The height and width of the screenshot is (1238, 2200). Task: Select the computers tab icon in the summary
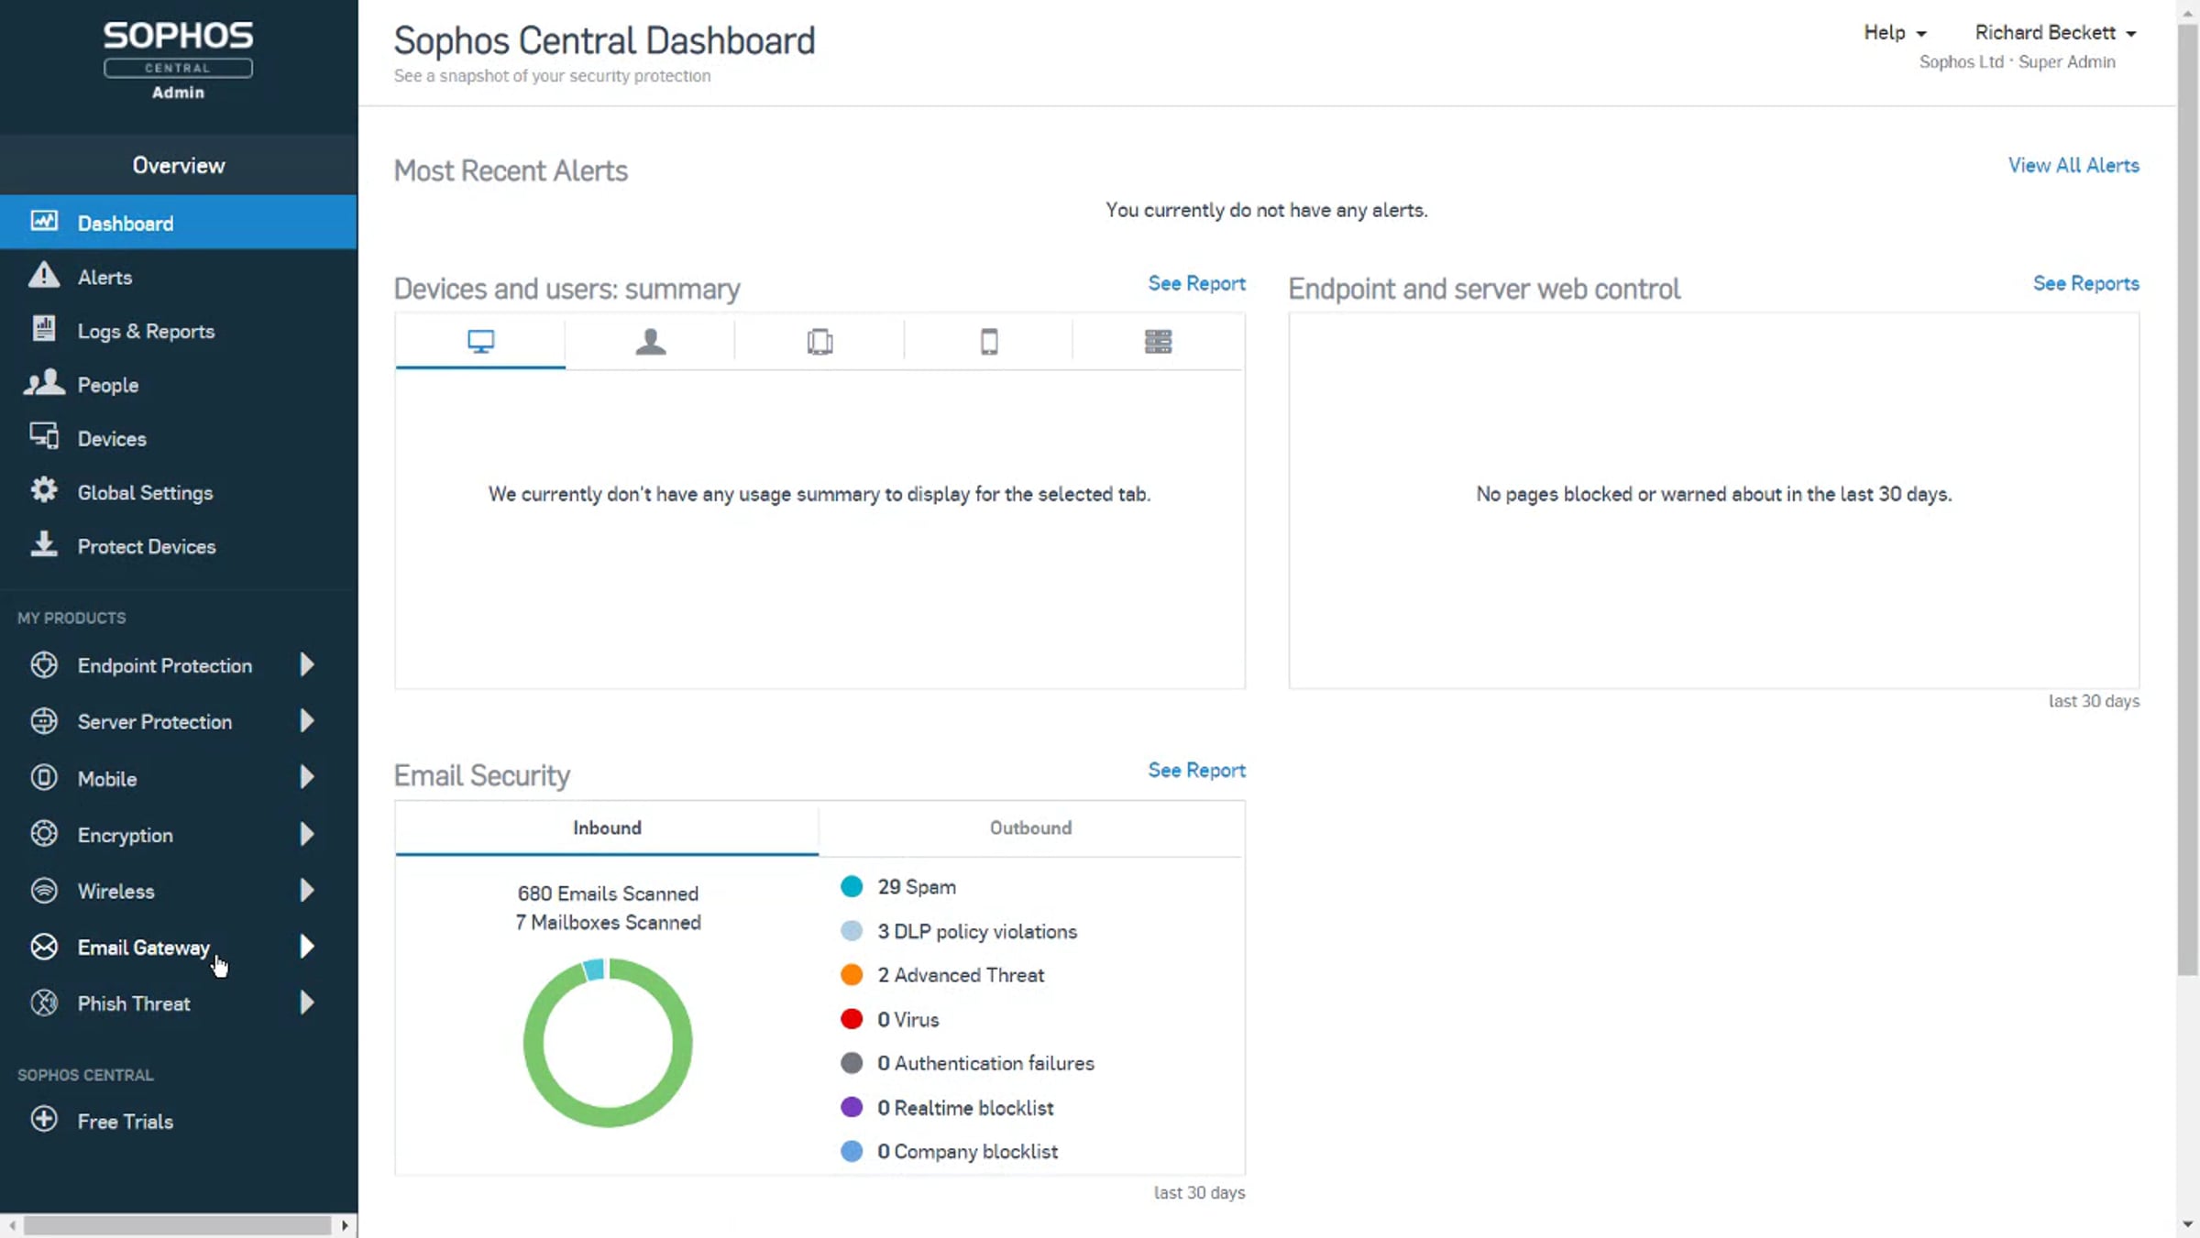tap(480, 342)
